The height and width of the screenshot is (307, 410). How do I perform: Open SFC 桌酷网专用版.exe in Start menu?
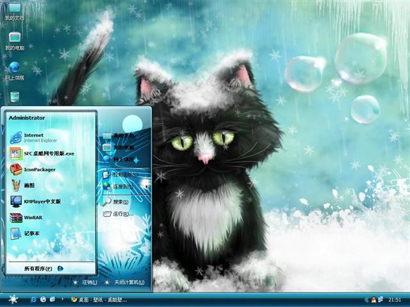42,153
